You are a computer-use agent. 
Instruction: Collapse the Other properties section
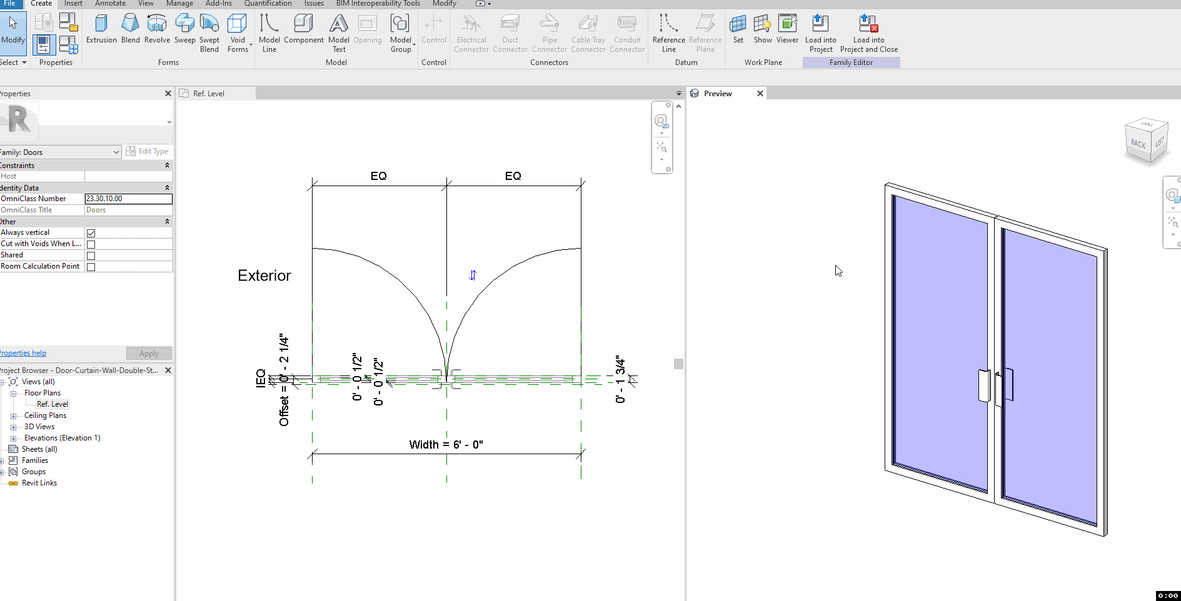tap(167, 222)
